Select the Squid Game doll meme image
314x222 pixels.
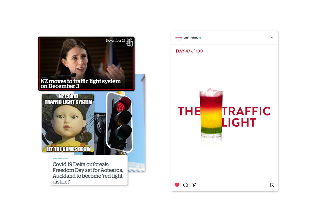[68, 123]
